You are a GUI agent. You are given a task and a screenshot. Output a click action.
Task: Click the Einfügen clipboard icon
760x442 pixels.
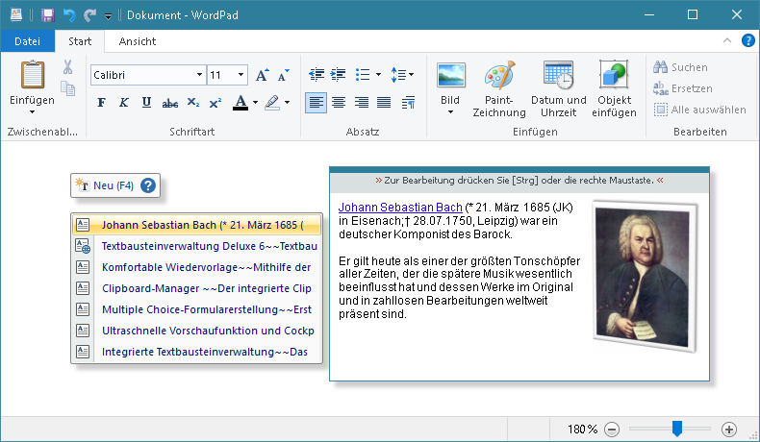[33, 75]
